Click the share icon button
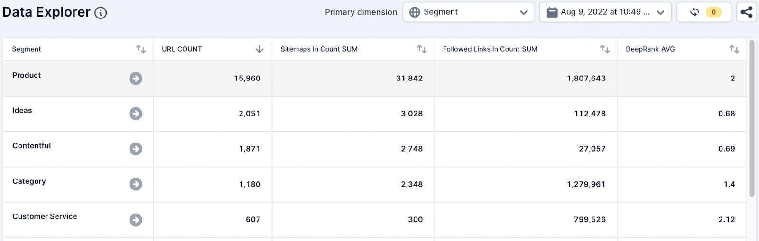Screen dimensions: 759x241 point(746,12)
